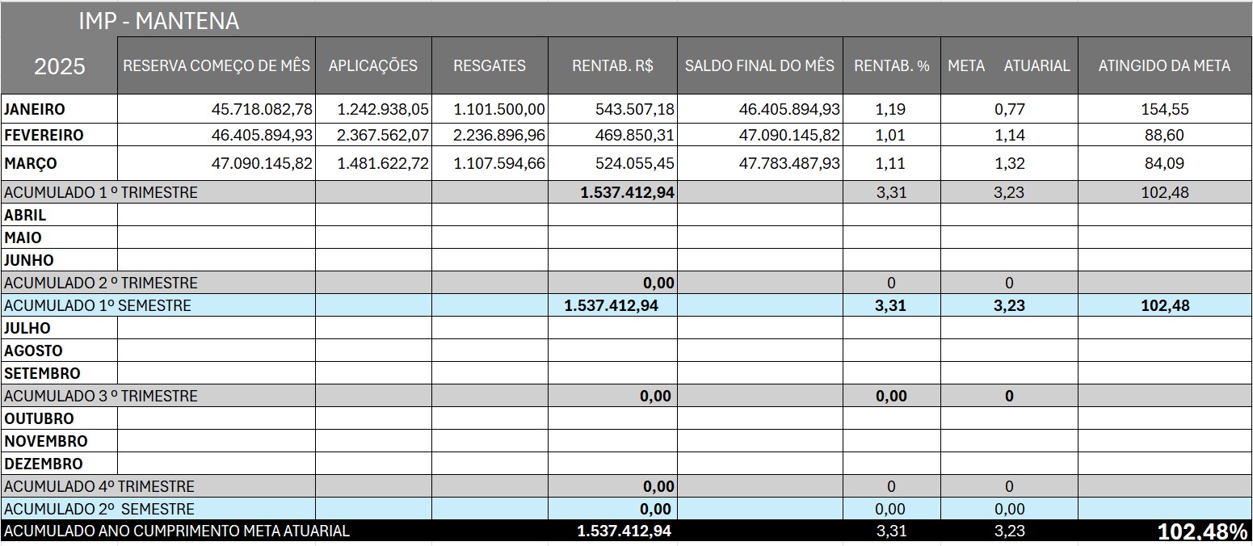
Task: Select the 2025 year header cell
Action: pyautogui.click(x=59, y=66)
